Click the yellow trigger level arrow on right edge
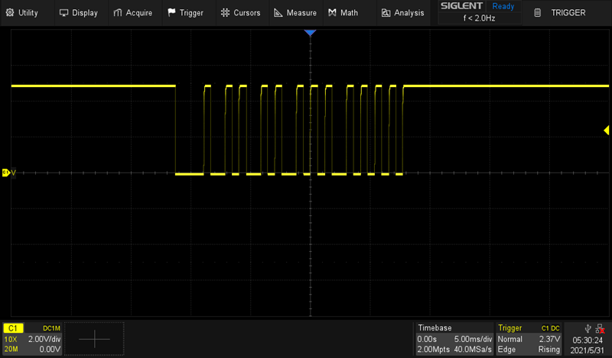 606,131
